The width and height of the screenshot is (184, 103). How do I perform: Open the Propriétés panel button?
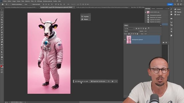pos(85,17)
